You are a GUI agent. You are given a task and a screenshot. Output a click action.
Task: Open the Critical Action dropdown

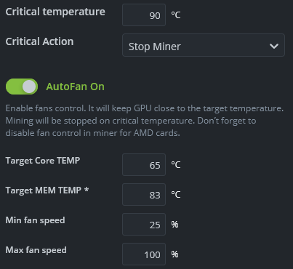(x=204, y=45)
